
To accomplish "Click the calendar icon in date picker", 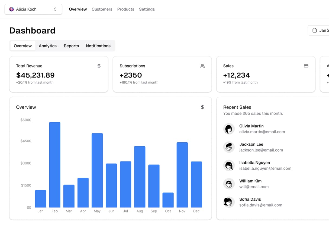I will (x=315, y=31).
